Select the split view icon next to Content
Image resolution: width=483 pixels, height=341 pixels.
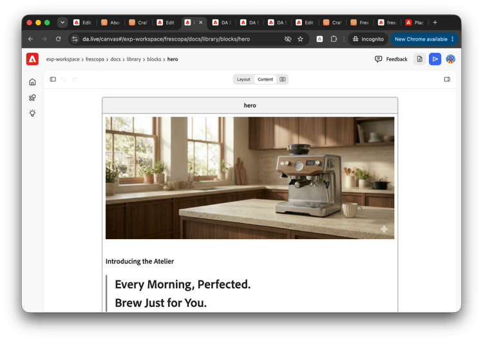click(283, 79)
